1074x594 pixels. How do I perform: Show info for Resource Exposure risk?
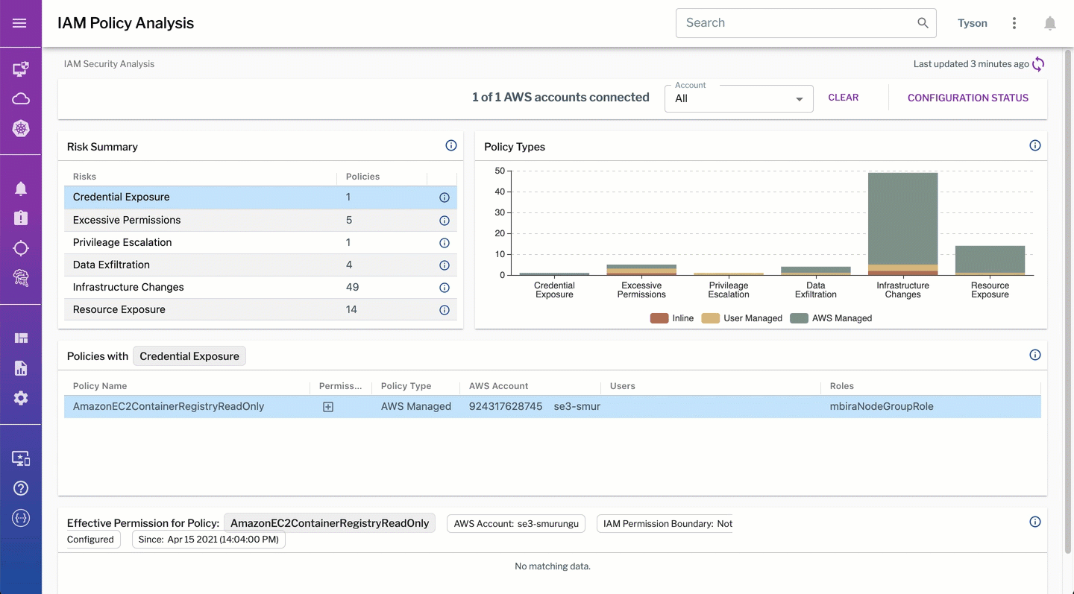(x=445, y=310)
